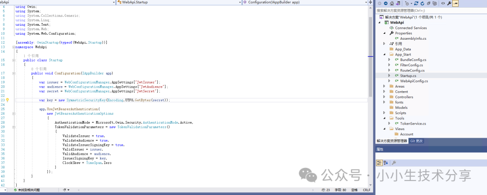Click the Collapse All icon in Solution Explorer

(x=428, y=3)
